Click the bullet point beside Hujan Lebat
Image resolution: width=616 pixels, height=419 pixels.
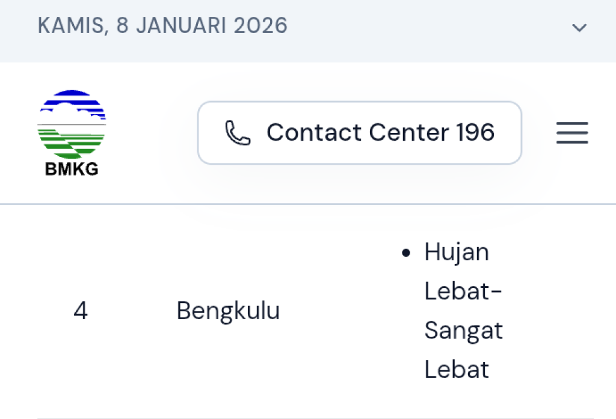click(x=405, y=253)
